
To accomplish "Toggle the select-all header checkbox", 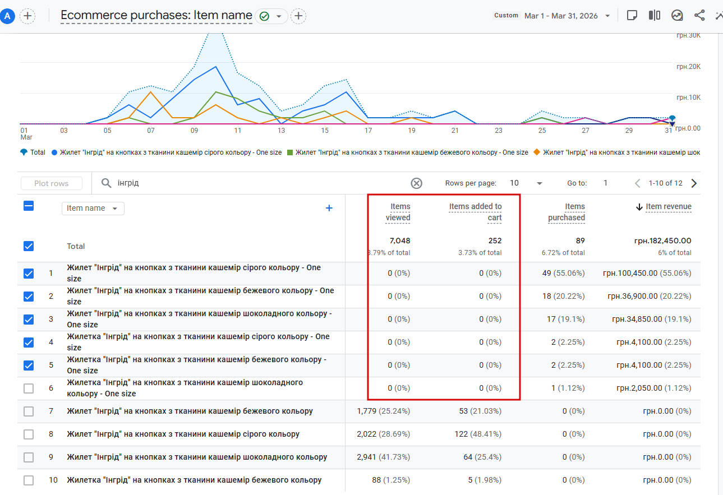I will [29, 206].
